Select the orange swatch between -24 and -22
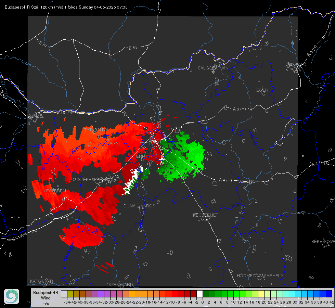 (x=132, y=294)
